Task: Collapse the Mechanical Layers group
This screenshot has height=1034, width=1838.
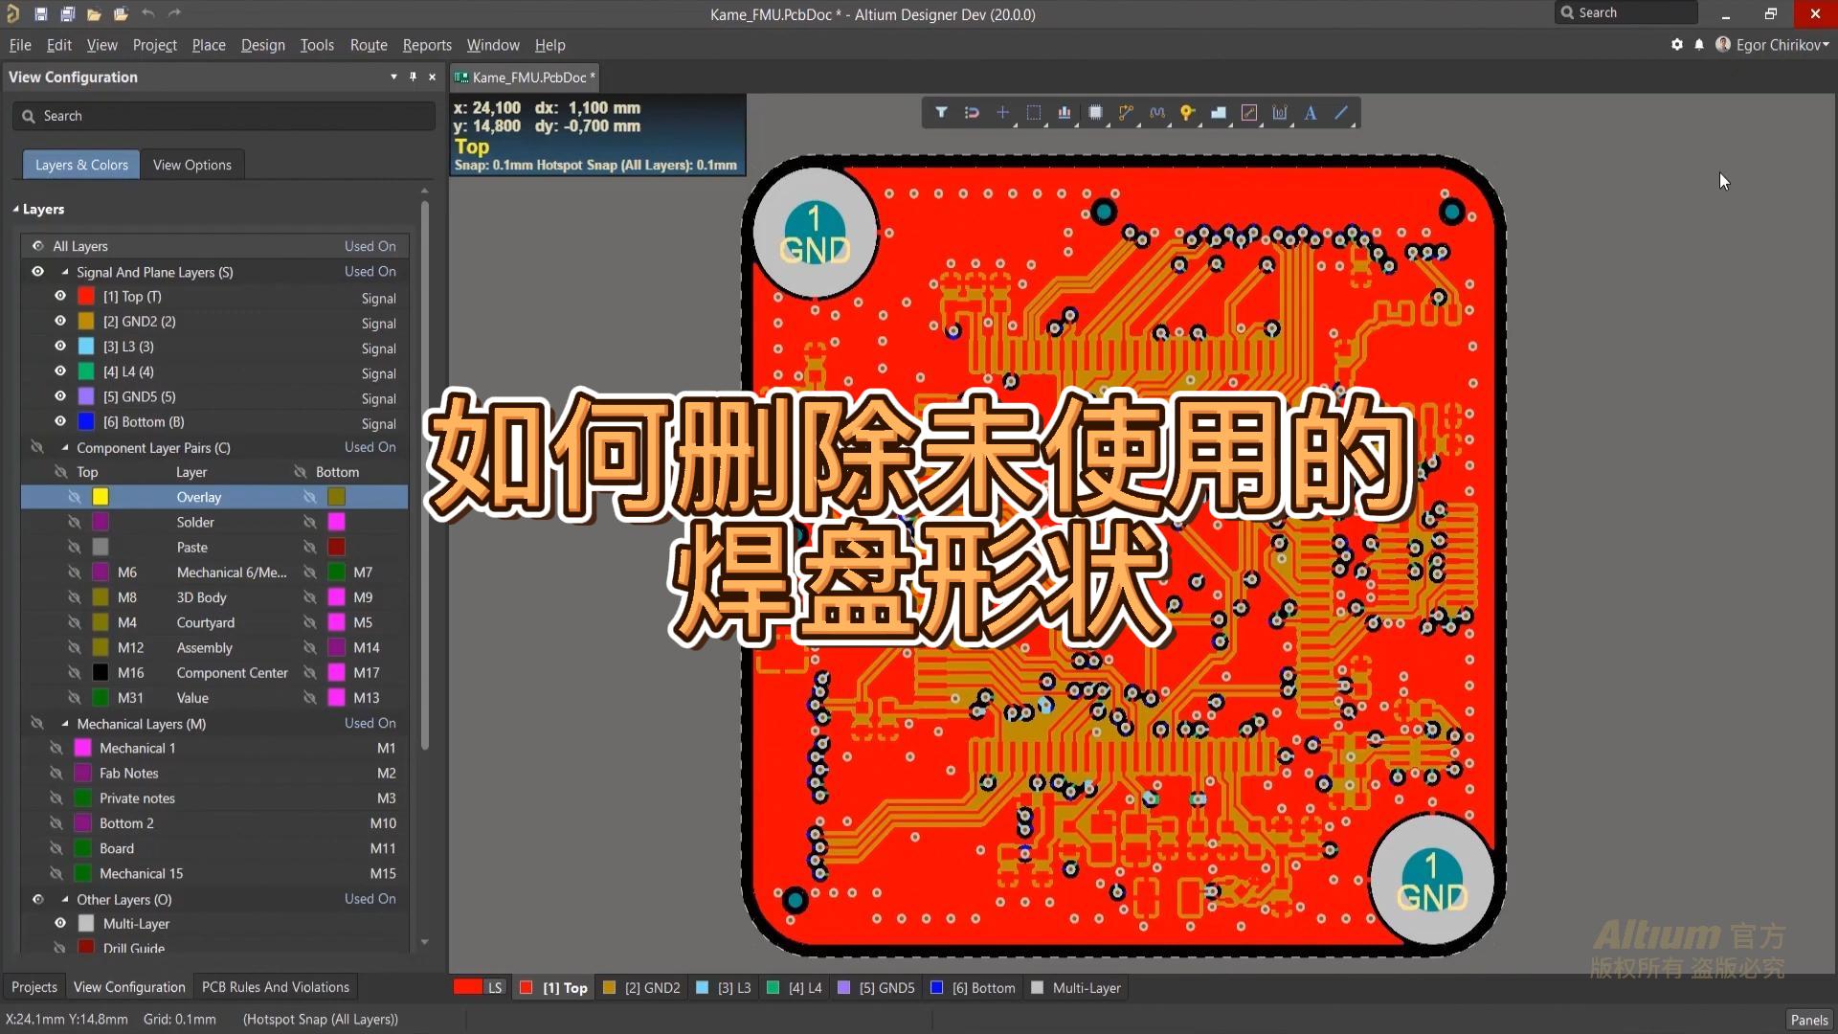Action: point(65,724)
